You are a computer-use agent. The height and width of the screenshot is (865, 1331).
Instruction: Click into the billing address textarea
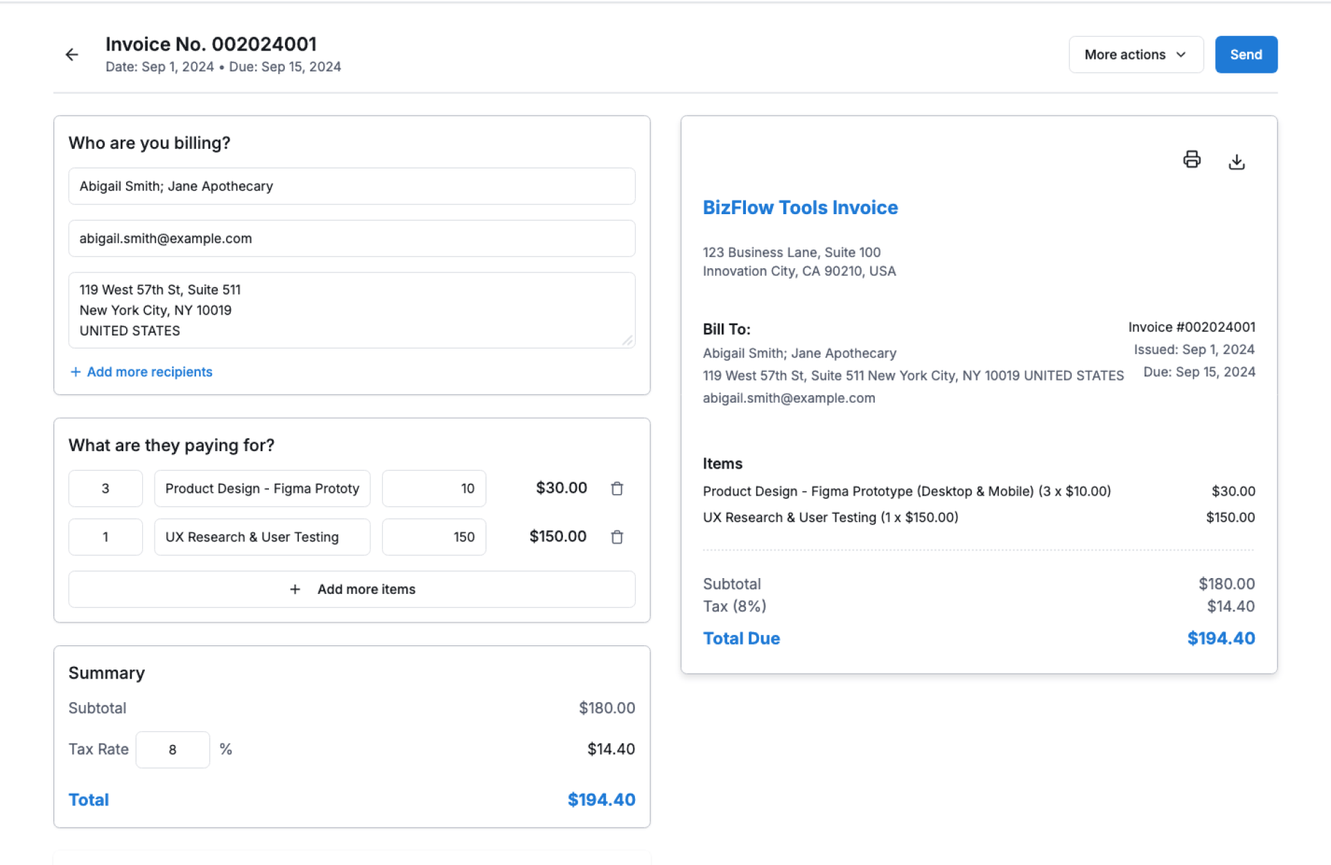pos(351,310)
